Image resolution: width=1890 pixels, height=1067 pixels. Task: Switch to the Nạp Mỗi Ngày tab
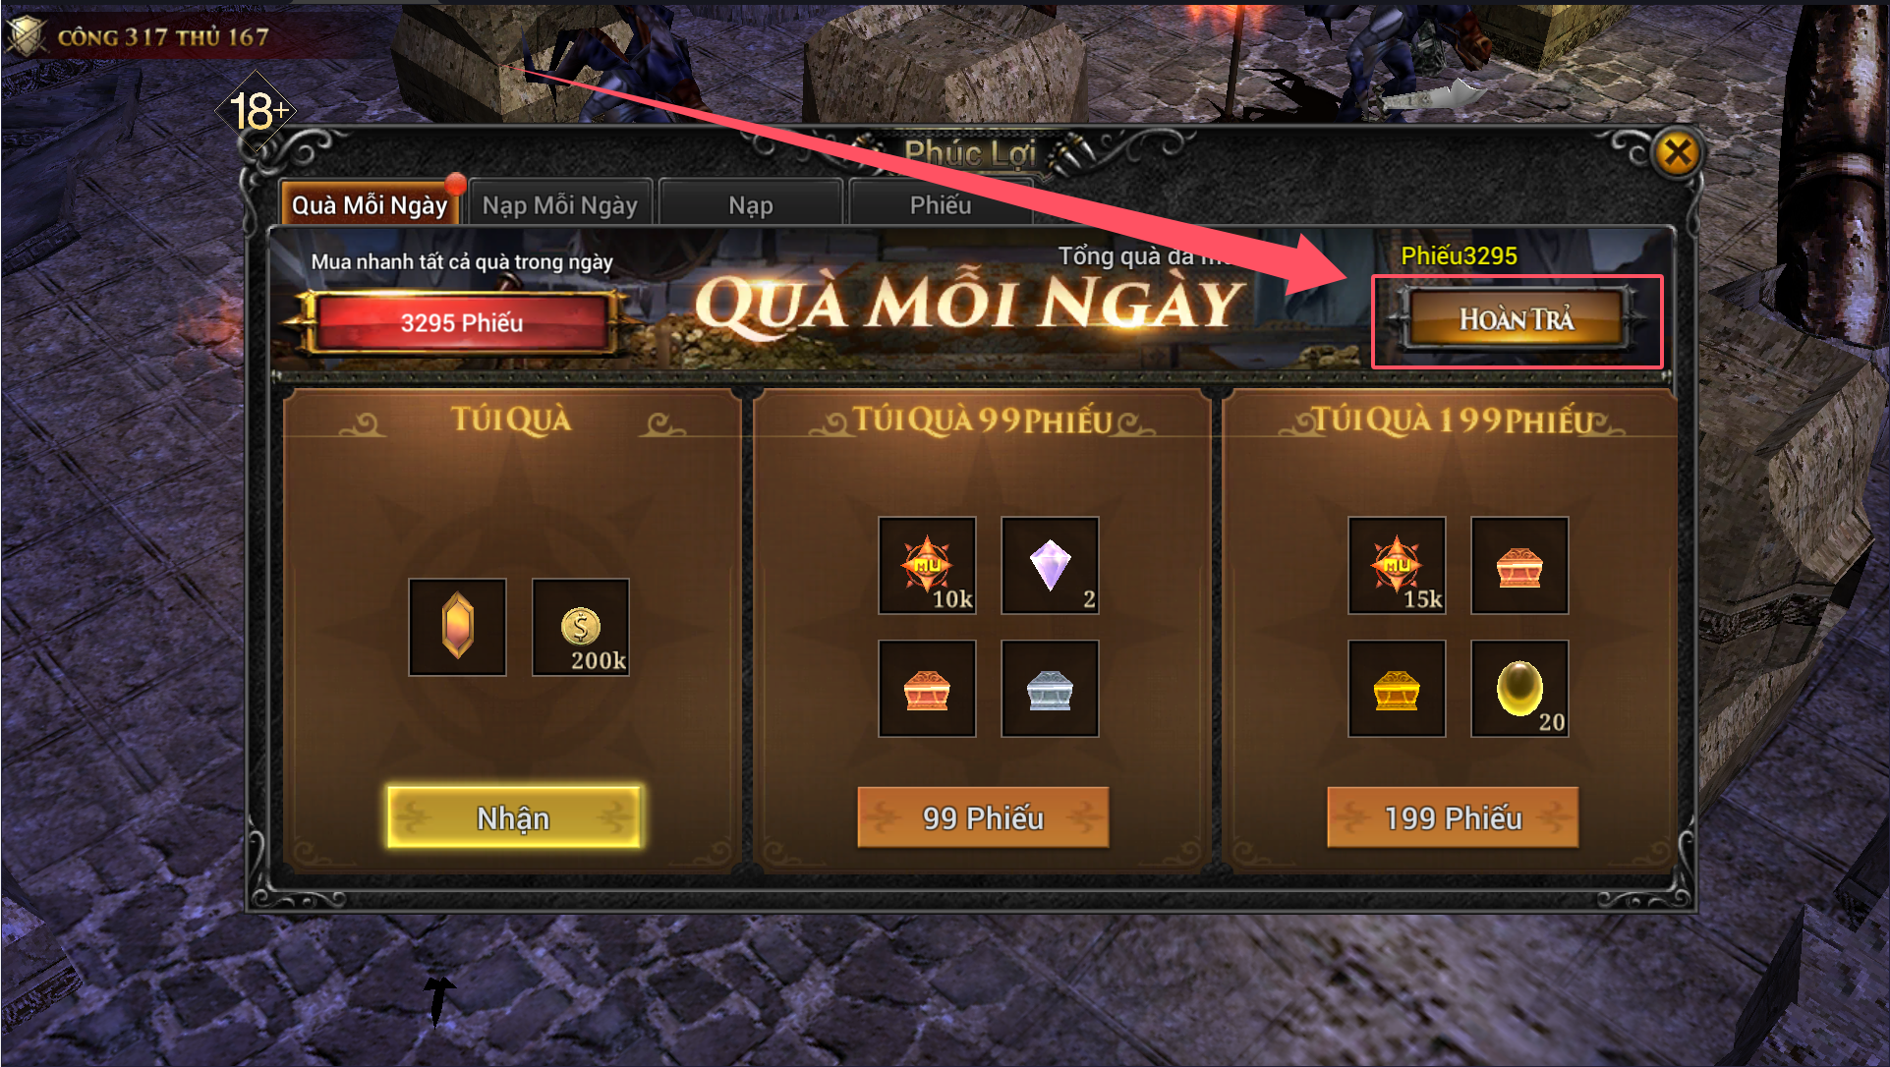click(x=560, y=204)
